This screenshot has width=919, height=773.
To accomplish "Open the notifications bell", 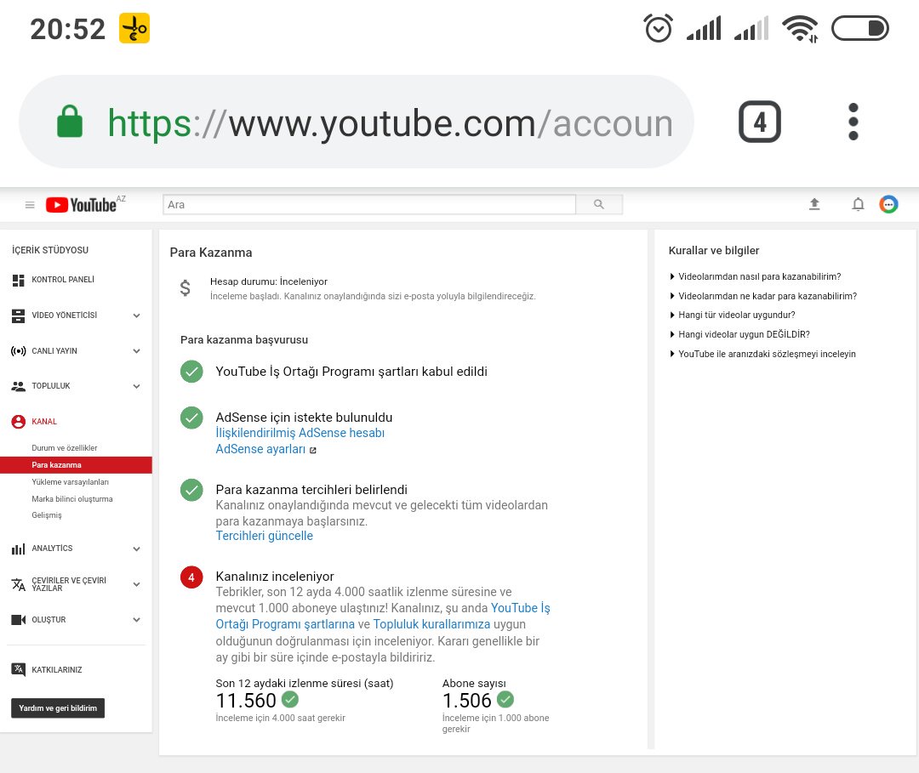I will tap(858, 204).
